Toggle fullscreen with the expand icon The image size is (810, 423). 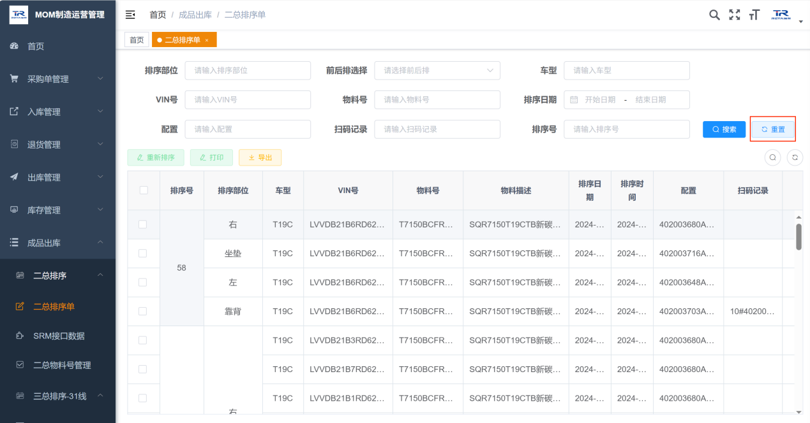point(735,15)
